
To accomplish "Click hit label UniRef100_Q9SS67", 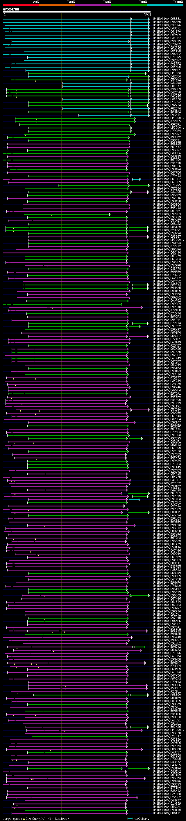I will click(x=167, y=237).
